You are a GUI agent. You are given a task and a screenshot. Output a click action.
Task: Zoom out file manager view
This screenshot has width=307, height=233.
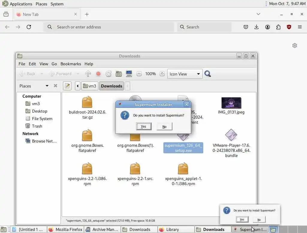tap(139, 74)
